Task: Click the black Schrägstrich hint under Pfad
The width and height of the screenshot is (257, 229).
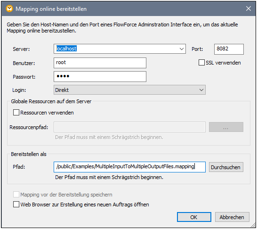Action: pos(109,177)
